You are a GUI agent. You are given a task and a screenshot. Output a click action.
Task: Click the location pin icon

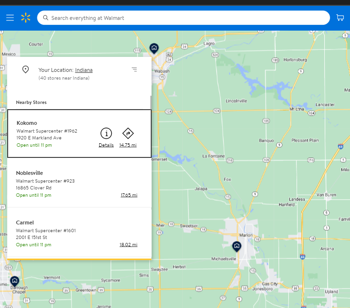25,69
